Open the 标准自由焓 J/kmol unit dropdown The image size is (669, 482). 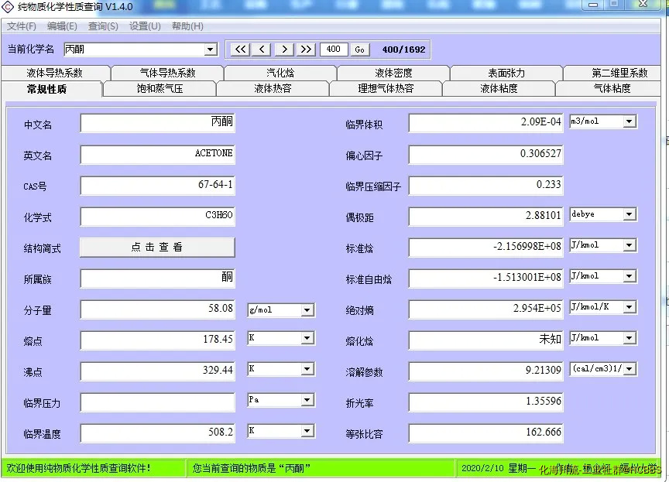(x=629, y=276)
